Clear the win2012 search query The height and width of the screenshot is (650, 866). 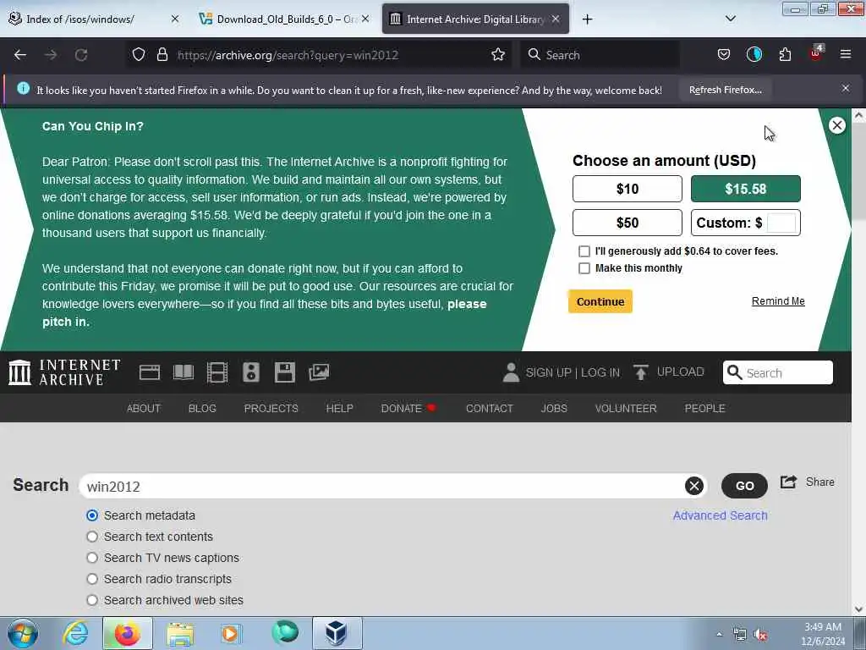694,486
